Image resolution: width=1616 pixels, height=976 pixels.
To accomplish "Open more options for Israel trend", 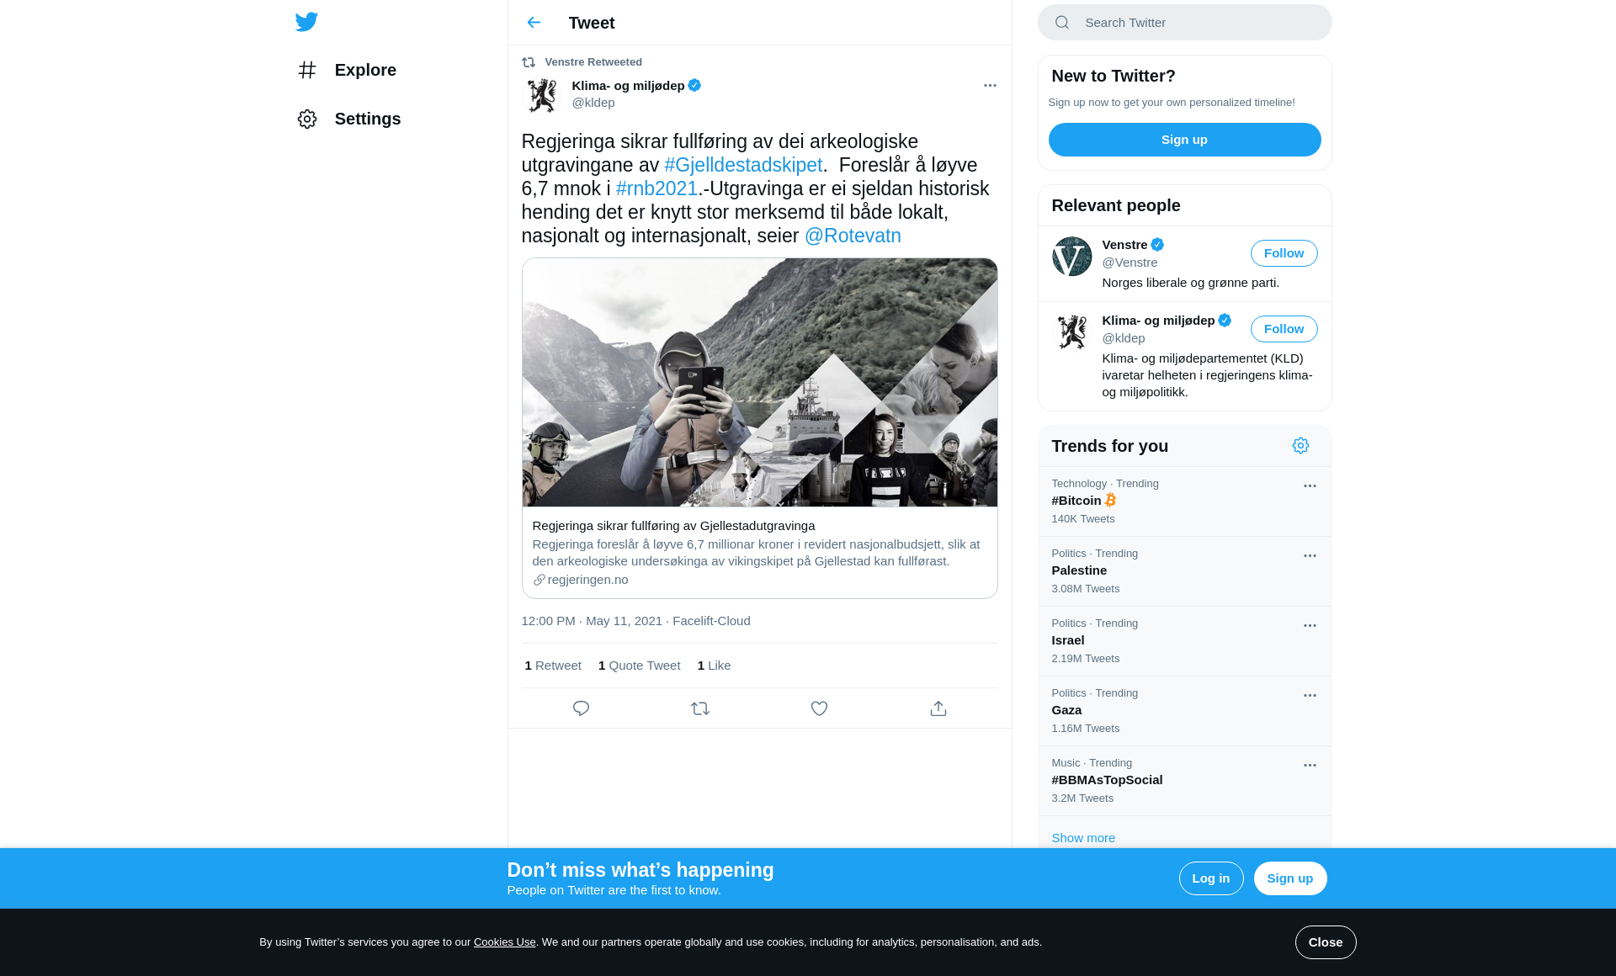I will tap(1310, 626).
